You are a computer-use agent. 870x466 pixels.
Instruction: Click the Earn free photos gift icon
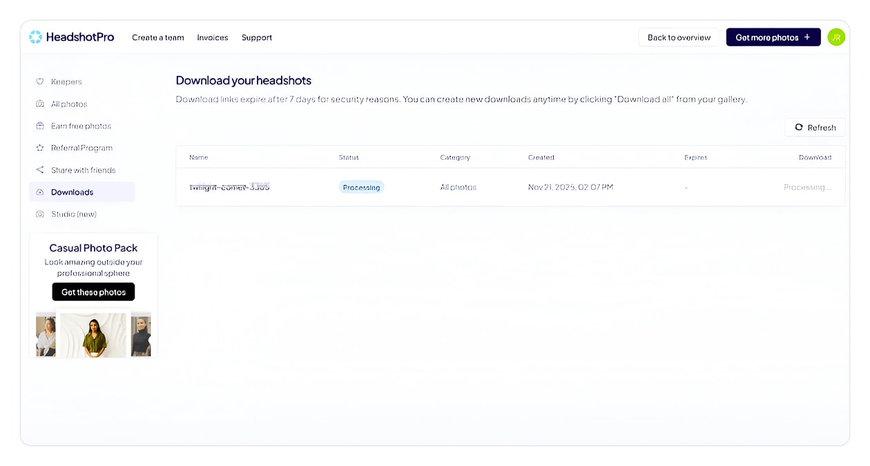(x=40, y=126)
